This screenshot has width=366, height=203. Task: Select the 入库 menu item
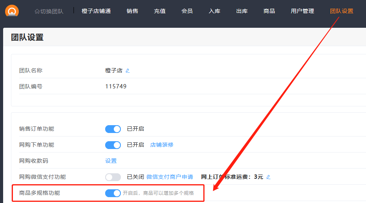click(214, 11)
